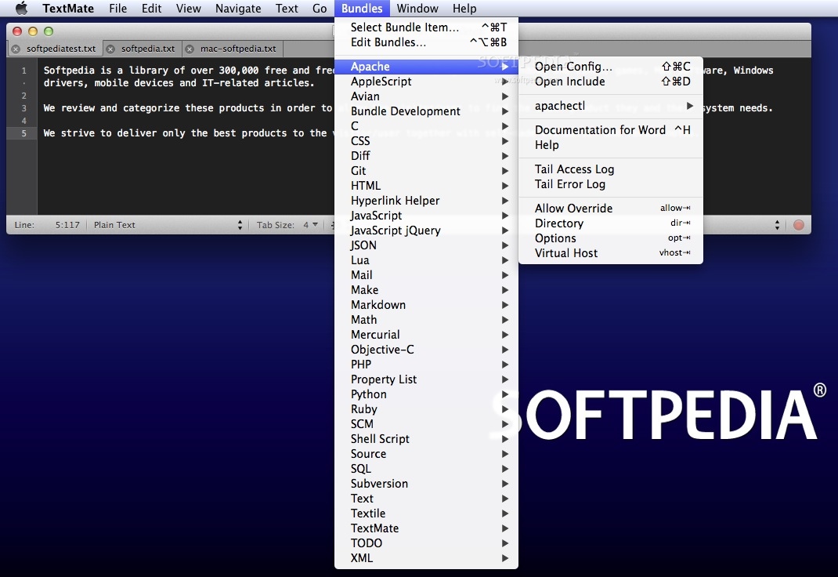Select the SQL bundle

click(x=426, y=469)
